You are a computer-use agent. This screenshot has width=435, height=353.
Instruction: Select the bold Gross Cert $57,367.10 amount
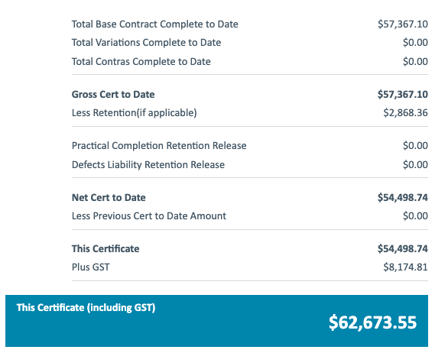403,94
